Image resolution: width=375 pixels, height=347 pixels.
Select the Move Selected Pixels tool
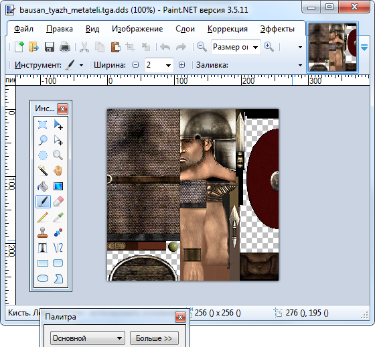pyautogui.click(x=58, y=125)
